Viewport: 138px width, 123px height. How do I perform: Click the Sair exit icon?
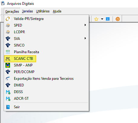pyautogui.click(x=8, y=107)
